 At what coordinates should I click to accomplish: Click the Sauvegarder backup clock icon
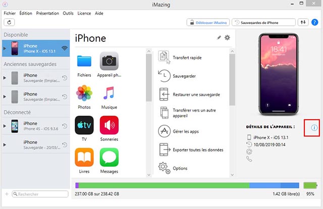coord(164,76)
